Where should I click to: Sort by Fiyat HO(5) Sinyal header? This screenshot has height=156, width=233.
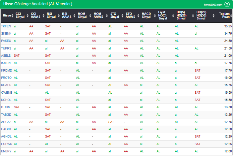tap(162, 15)
